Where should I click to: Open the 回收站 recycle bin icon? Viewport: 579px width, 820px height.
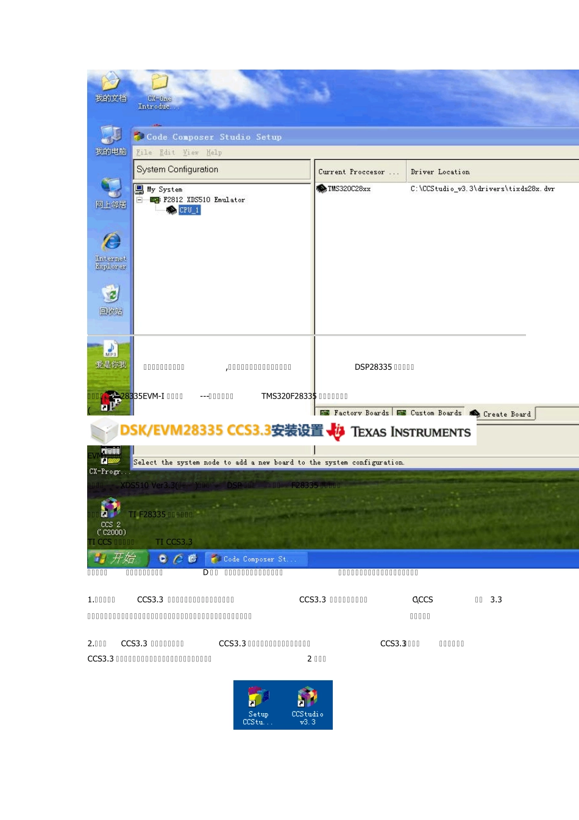click(x=110, y=300)
